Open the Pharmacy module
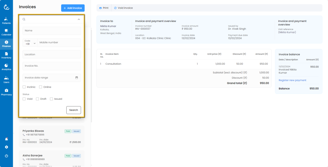 pyautogui.click(x=6, y=92)
